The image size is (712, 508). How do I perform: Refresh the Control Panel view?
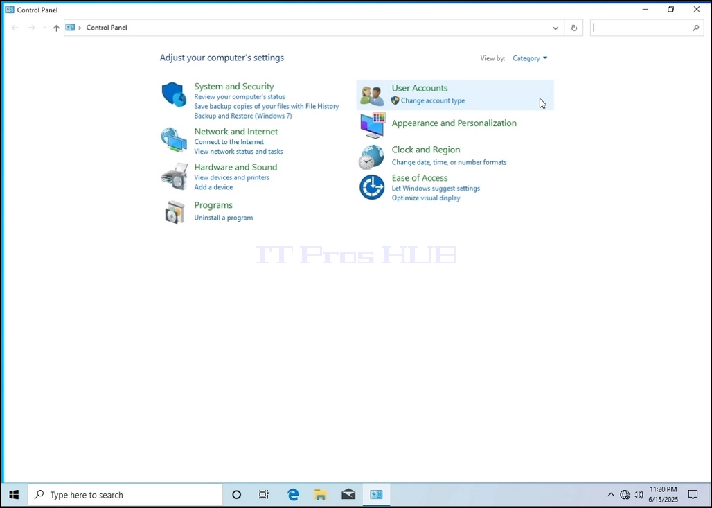click(574, 28)
